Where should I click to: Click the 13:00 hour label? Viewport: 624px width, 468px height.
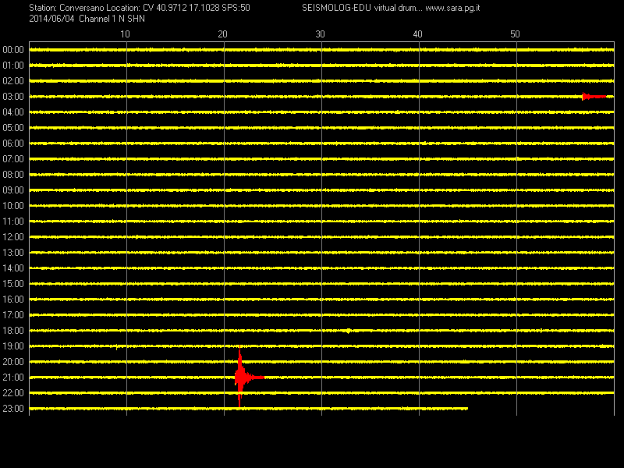(13, 253)
